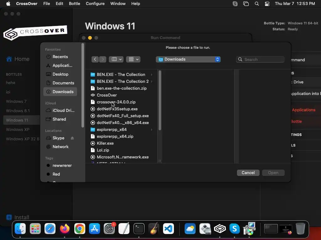Open the App Store dock icon

(x=94, y=228)
